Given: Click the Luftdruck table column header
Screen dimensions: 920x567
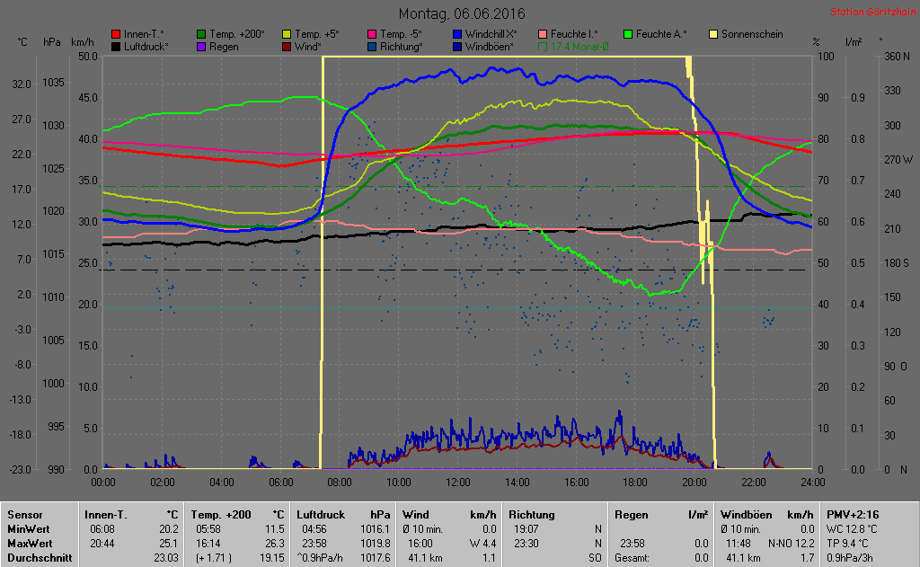Looking at the screenshot, I should (x=321, y=515).
